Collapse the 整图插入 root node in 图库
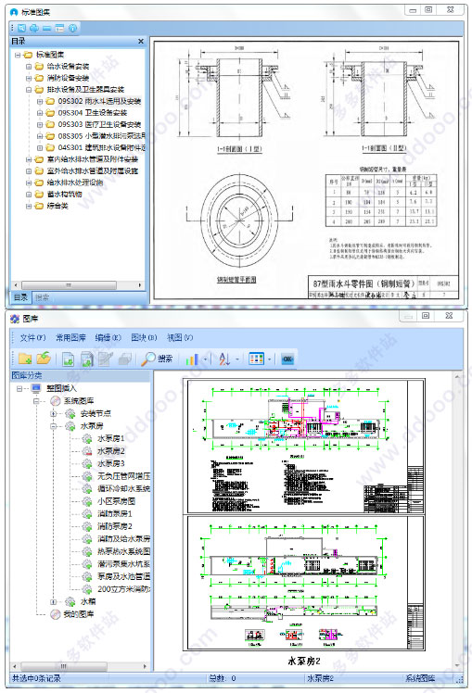The image size is (472, 693). (x=19, y=388)
